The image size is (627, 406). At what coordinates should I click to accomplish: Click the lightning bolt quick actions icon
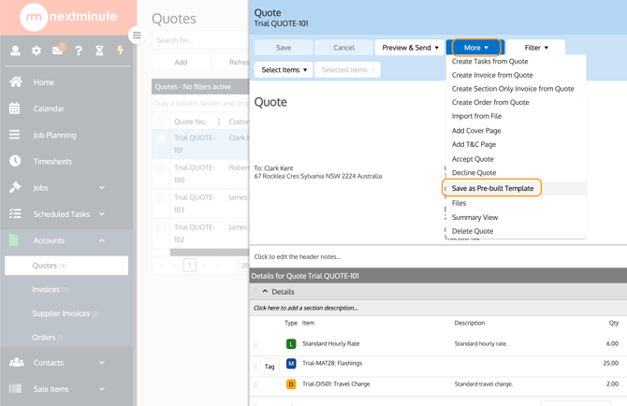pyautogui.click(x=120, y=51)
